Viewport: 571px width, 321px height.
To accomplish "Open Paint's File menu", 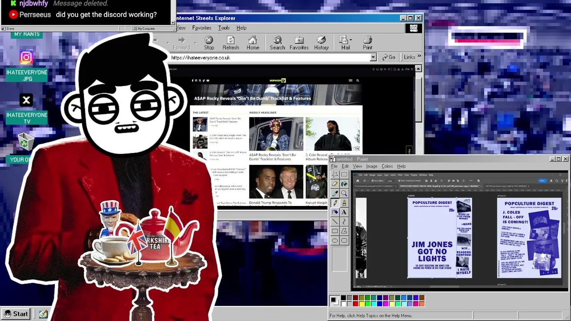I will [334, 166].
